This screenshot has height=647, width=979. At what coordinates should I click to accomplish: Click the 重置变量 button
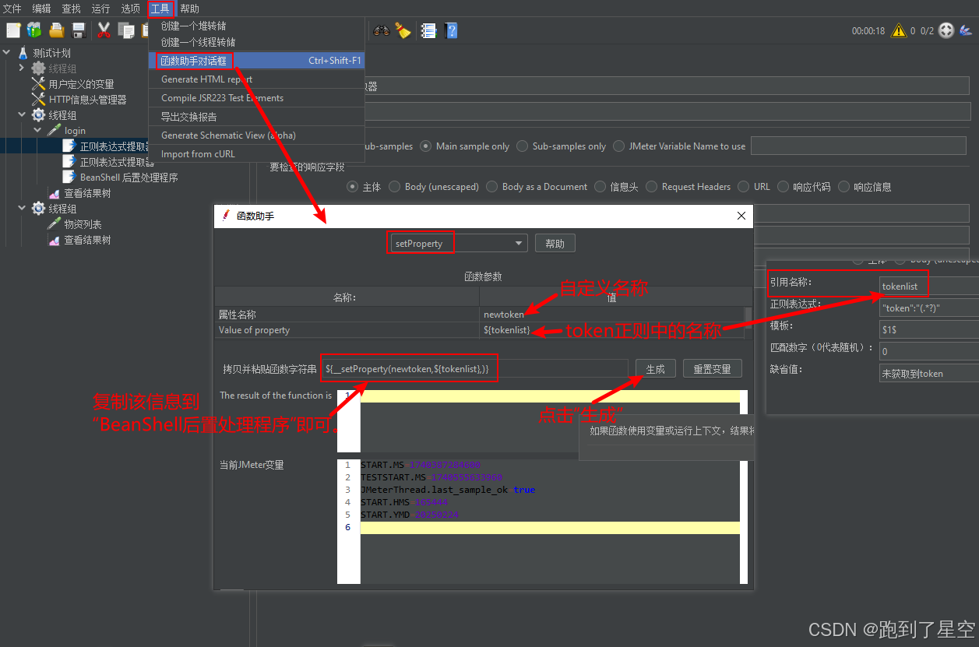click(713, 369)
